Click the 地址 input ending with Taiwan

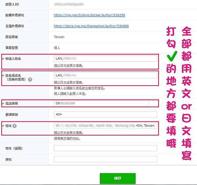coord(105,126)
